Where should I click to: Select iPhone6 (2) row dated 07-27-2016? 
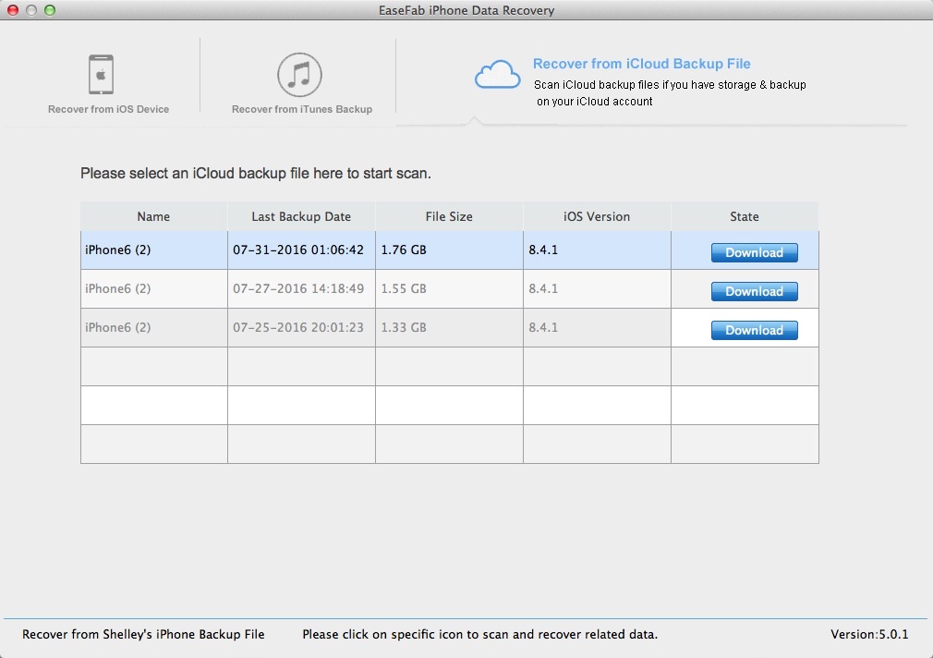pos(449,289)
